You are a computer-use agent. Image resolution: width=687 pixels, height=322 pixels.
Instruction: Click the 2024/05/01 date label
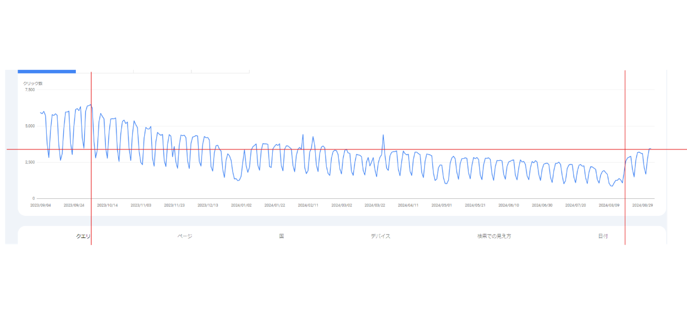[442, 205]
